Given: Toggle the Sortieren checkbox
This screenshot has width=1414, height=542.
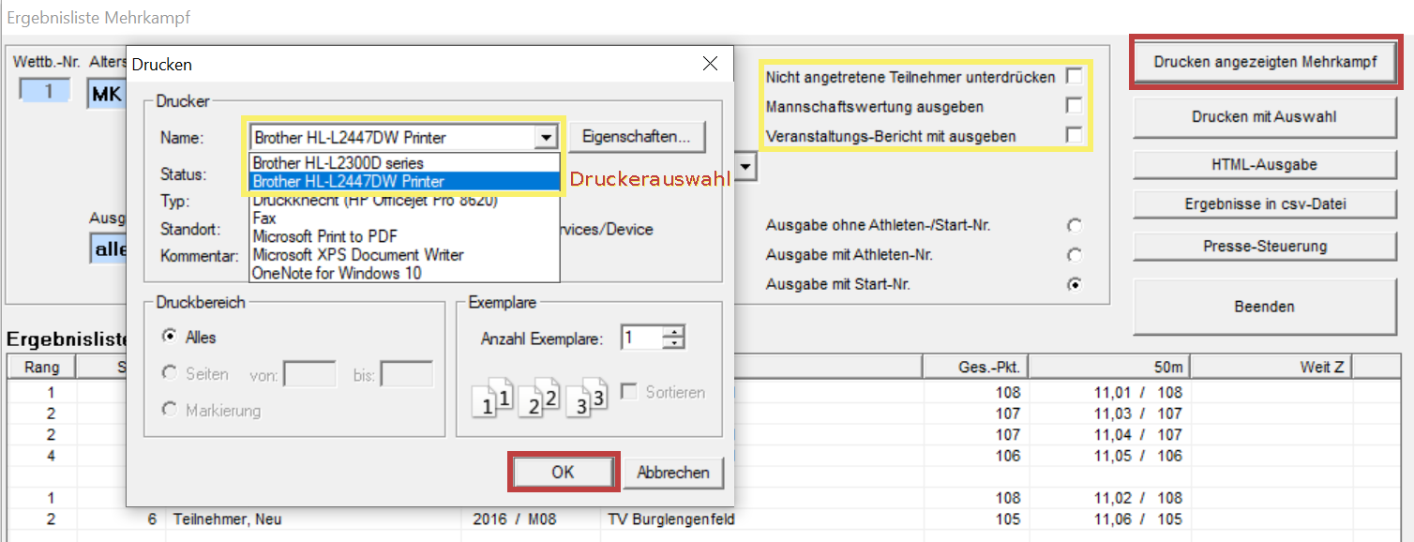Looking at the screenshot, I should (x=629, y=392).
